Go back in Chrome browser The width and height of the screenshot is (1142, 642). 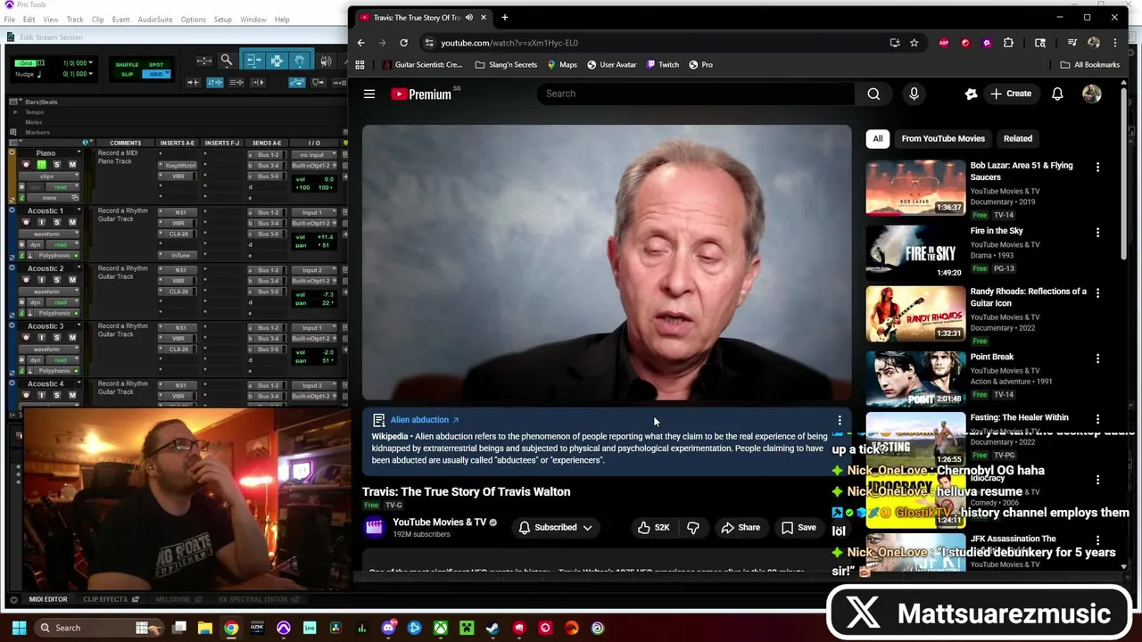pyautogui.click(x=360, y=43)
